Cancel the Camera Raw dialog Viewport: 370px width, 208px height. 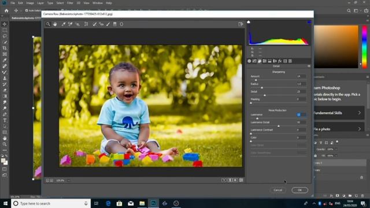click(277, 190)
